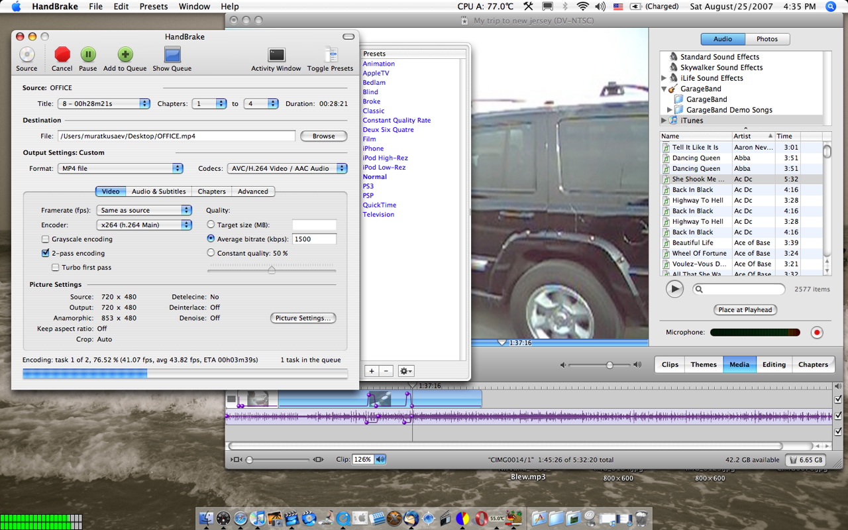
Task: Click the destination File path field
Action: click(176, 136)
